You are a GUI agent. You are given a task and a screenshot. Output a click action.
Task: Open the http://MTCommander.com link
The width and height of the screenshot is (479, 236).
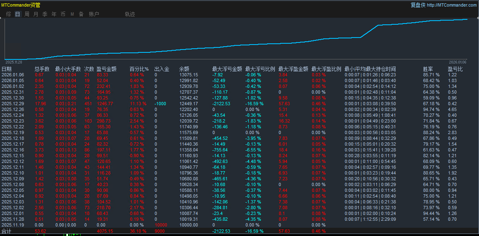(x=451, y=5)
